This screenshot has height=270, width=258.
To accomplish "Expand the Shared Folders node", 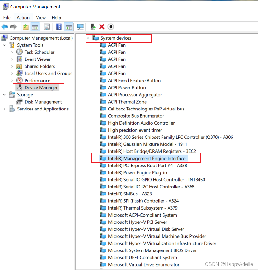I will 12,66.
